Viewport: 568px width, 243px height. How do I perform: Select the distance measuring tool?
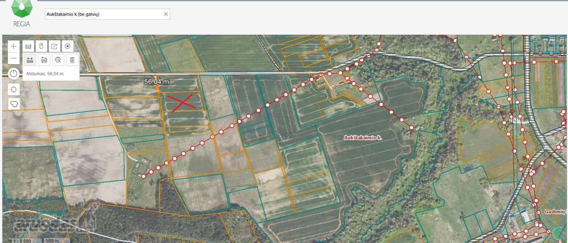tap(29, 59)
